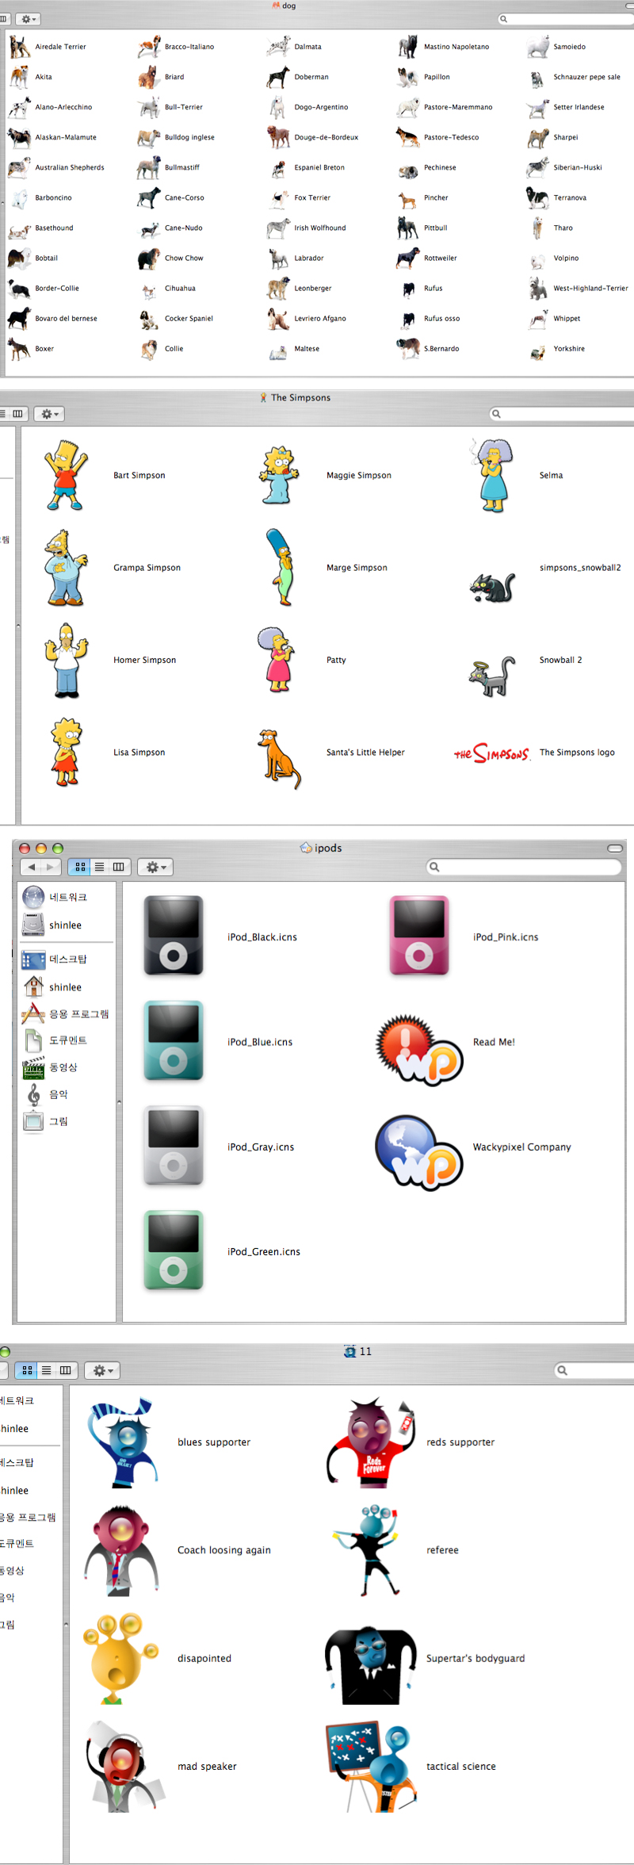
Task: Open the Read Me! icon
Action: [418, 1049]
